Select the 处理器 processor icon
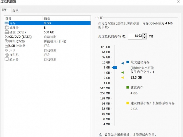The width and height of the screenshot is (183, 137). [7, 27]
